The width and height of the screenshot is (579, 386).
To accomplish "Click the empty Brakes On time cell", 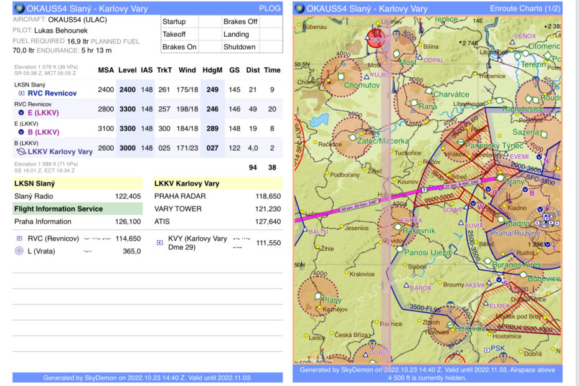I will coord(209,47).
